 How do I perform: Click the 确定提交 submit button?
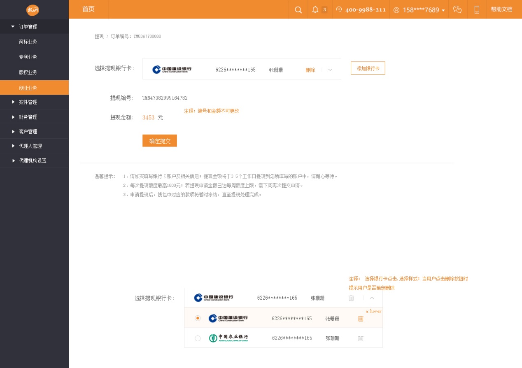click(159, 140)
